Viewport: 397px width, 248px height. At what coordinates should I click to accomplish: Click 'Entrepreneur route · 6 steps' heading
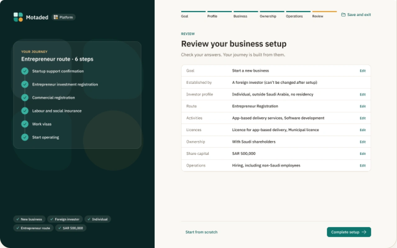tap(57, 59)
